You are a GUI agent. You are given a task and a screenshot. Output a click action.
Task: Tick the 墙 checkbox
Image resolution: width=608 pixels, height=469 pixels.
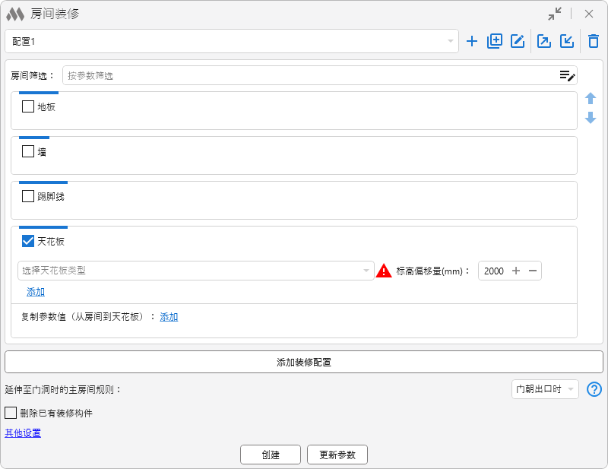click(x=28, y=151)
